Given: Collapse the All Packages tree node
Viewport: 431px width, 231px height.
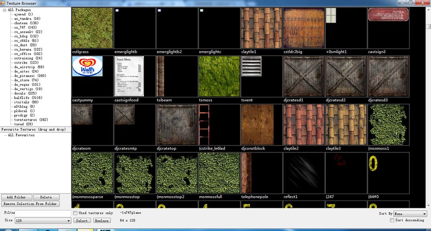Looking at the screenshot, I should point(5,10).
